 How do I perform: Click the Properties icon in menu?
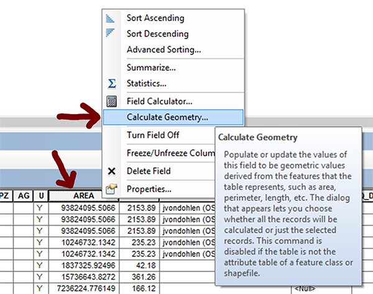(x=112, y=189)
